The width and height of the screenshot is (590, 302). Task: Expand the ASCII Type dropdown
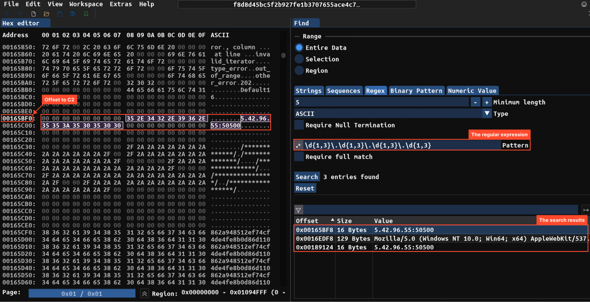[487, 114]
